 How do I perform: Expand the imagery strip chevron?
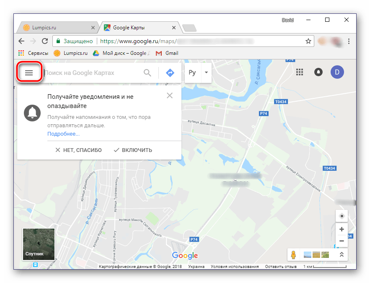click(x=342, y=254)
